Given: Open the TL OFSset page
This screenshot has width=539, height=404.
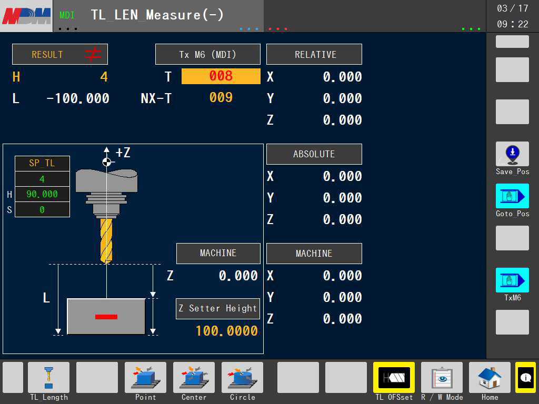Looking at the screenshot, I should [x=394, y=378].
